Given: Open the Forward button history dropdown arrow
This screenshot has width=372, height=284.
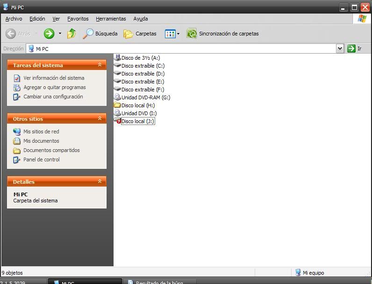Looking at the screenshot, I should point(60,34).
